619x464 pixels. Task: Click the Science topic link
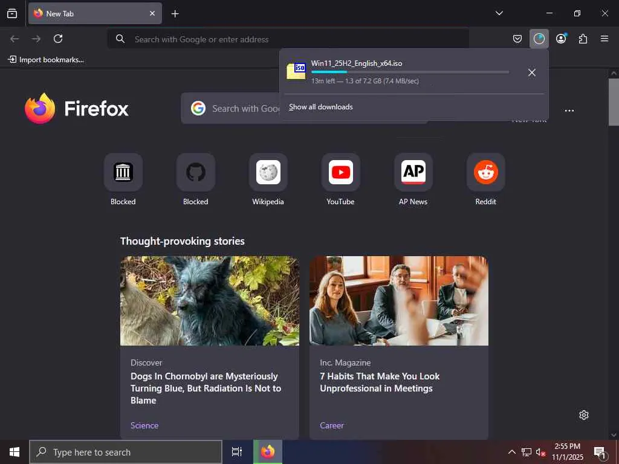(144, 425)
